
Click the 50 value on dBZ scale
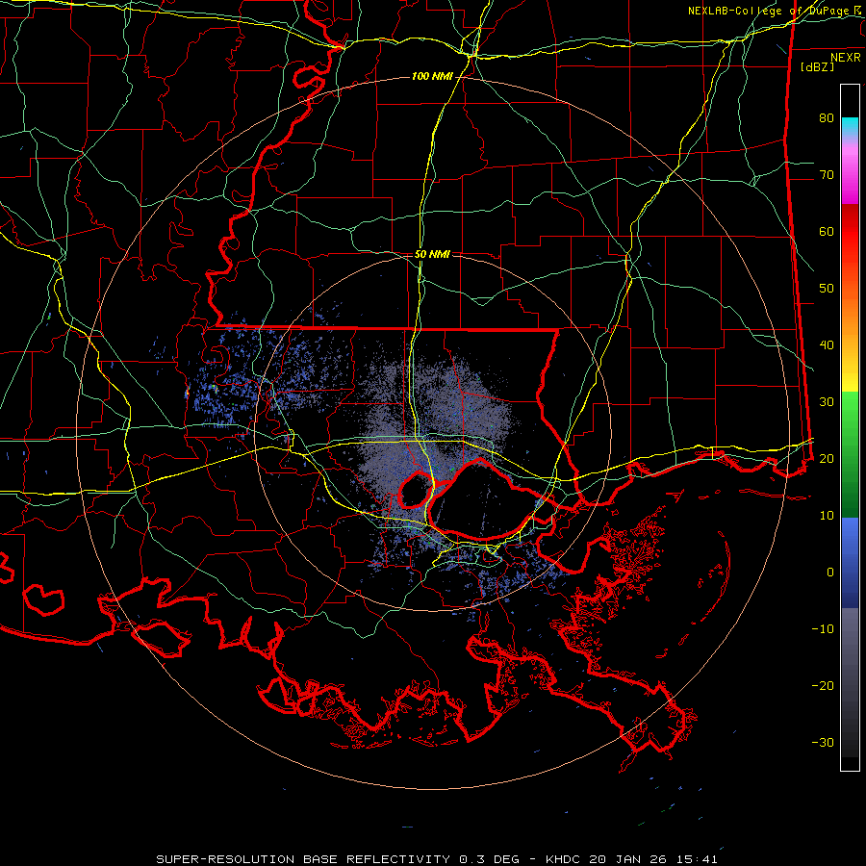pos(827,289)
